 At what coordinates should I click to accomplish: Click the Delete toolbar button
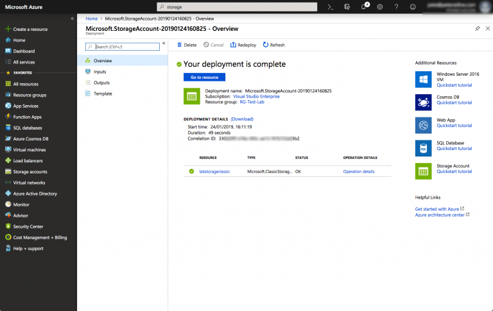coord(187,45)
